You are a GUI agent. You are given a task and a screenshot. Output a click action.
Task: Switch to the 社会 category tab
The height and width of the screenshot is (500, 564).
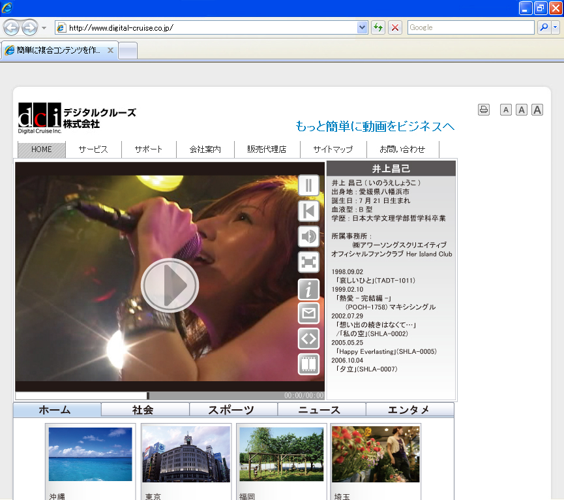145,410
